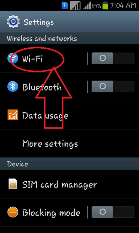Tap the second signal strength indicator
139x233 pixels.
point(87,6)
